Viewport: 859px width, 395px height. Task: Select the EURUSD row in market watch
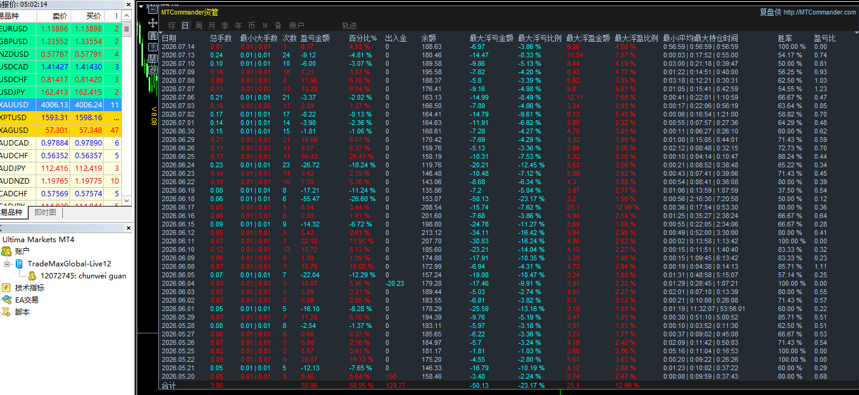(x=60, y=28)
